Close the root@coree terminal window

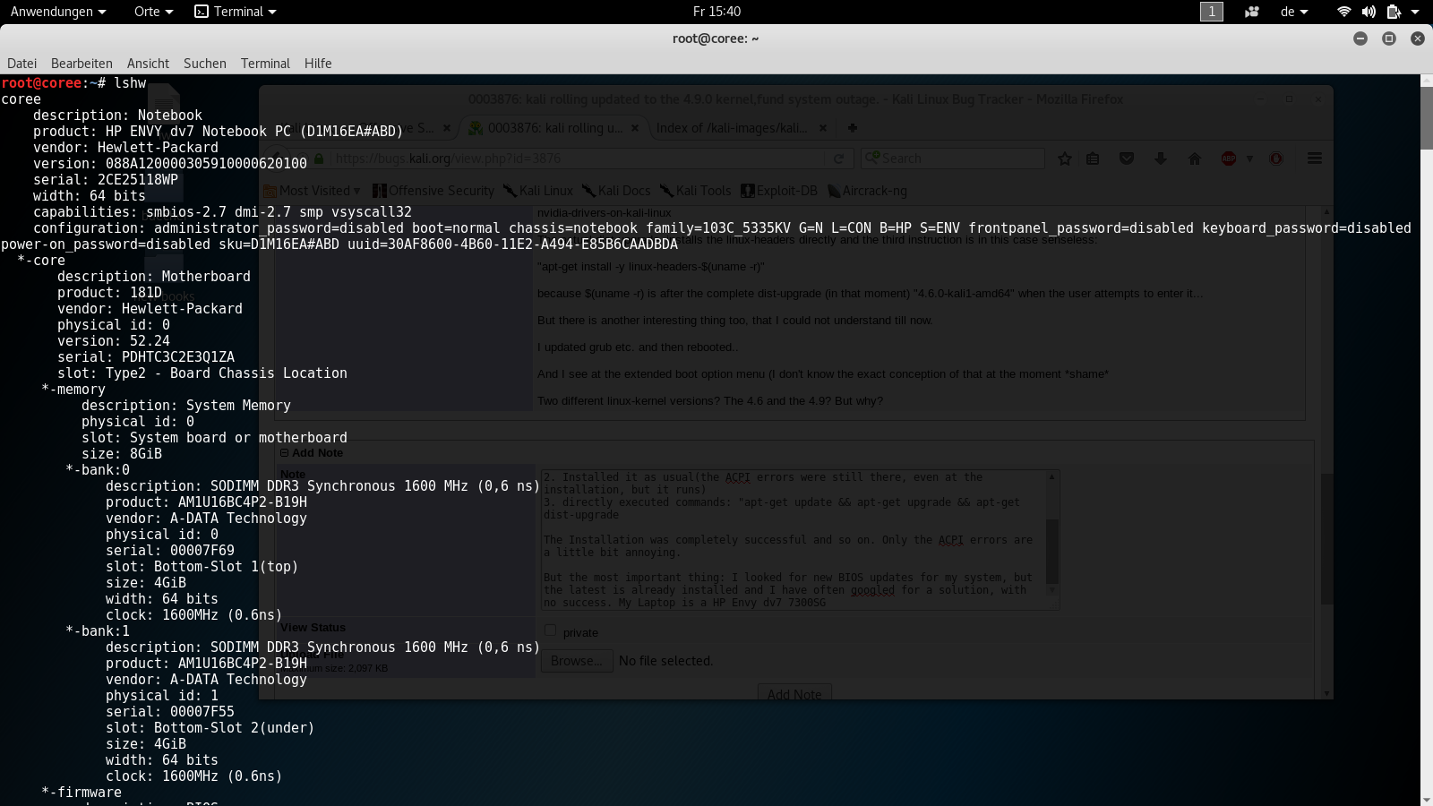(x=1417, y=39)
